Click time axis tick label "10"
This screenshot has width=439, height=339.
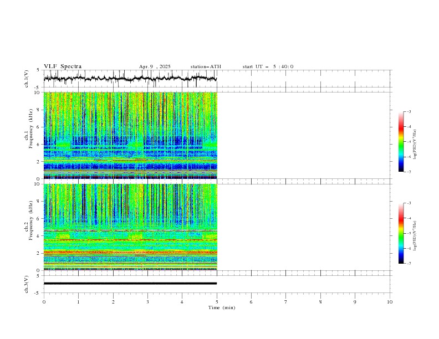[390, 302]
